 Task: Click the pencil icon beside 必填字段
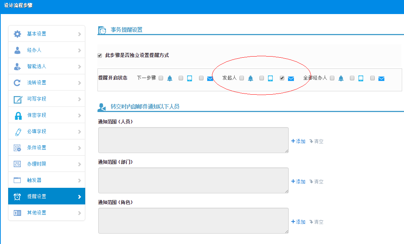point(17,132)
